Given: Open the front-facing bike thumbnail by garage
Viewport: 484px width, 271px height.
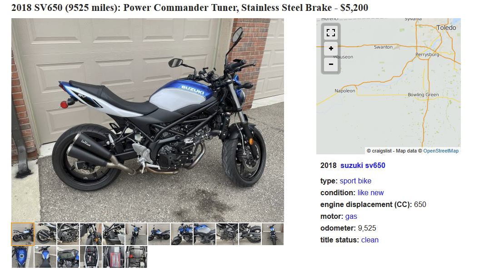Looking at the screenshot, I should tap(136, 234).
